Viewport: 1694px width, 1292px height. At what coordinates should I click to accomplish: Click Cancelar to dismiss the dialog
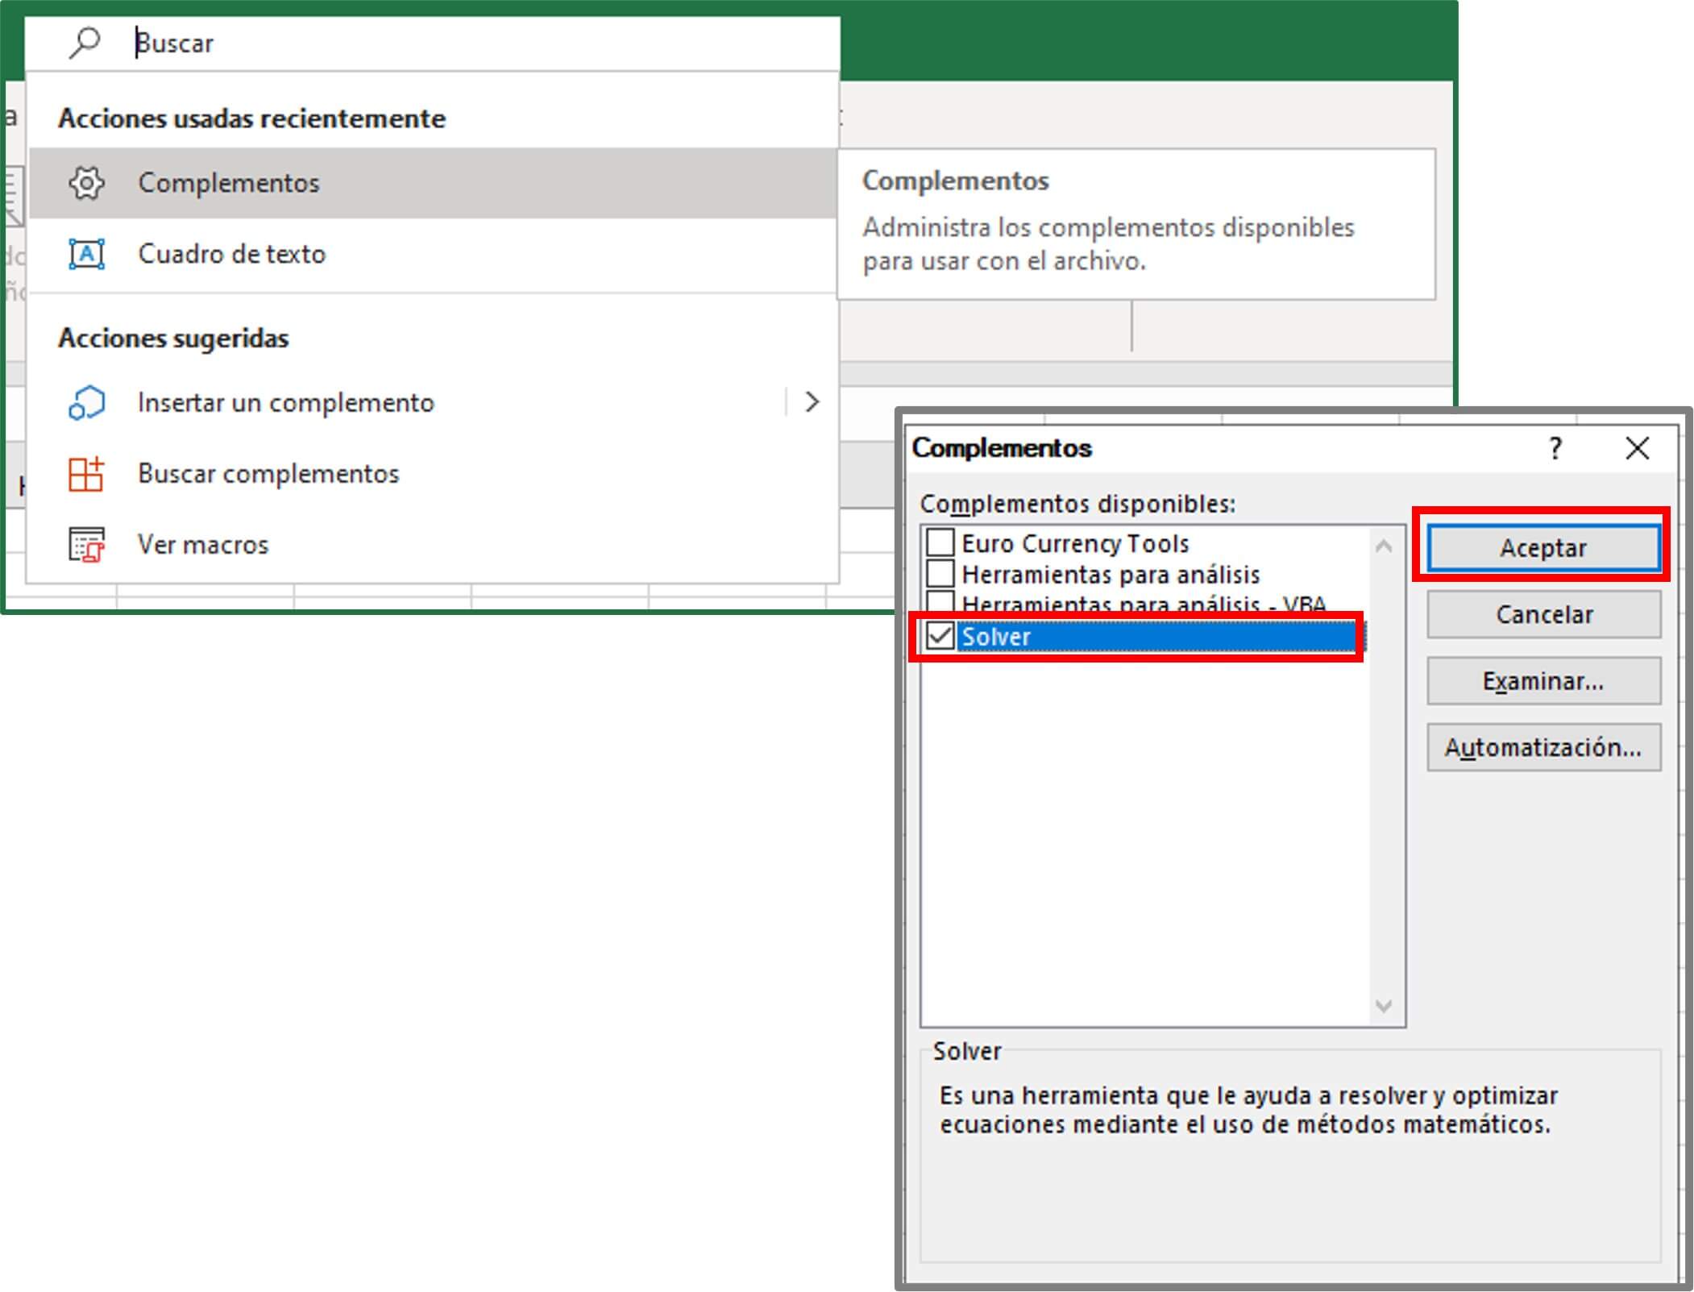pyautogui.click(x=1543, y=614)
